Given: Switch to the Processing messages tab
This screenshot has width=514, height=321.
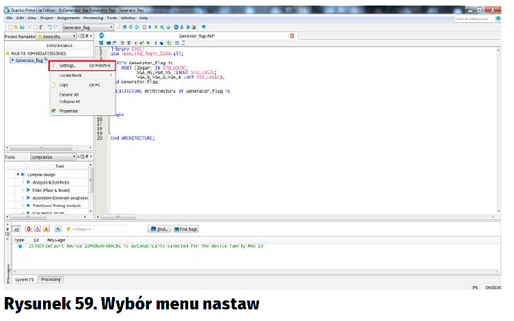Looking at the screenshot, I should tap(51, 279).
